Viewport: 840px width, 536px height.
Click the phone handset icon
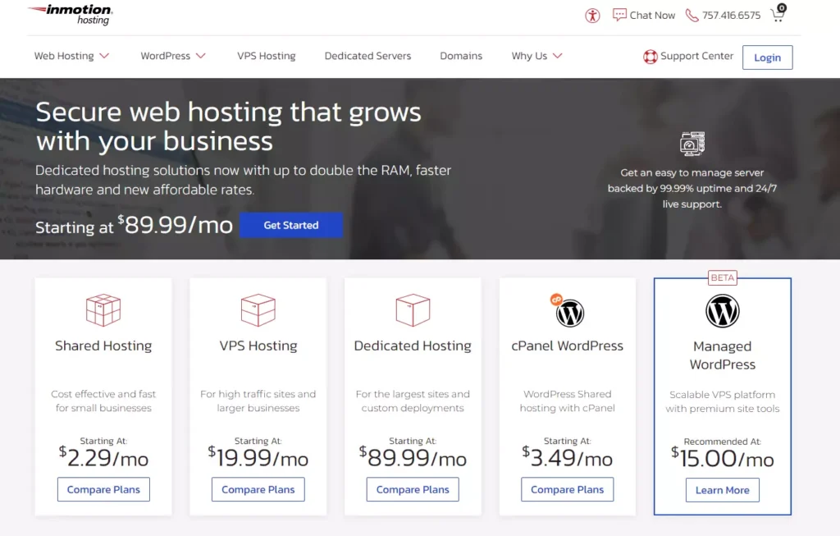[692, 16]
